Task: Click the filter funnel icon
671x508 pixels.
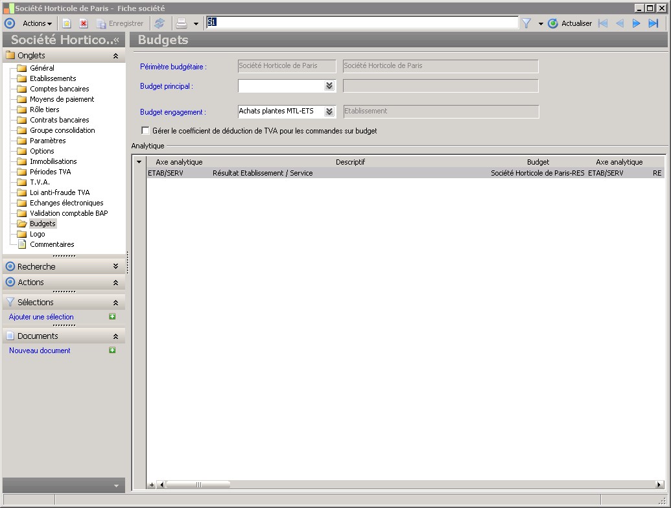Action: [x=526, y=23]
